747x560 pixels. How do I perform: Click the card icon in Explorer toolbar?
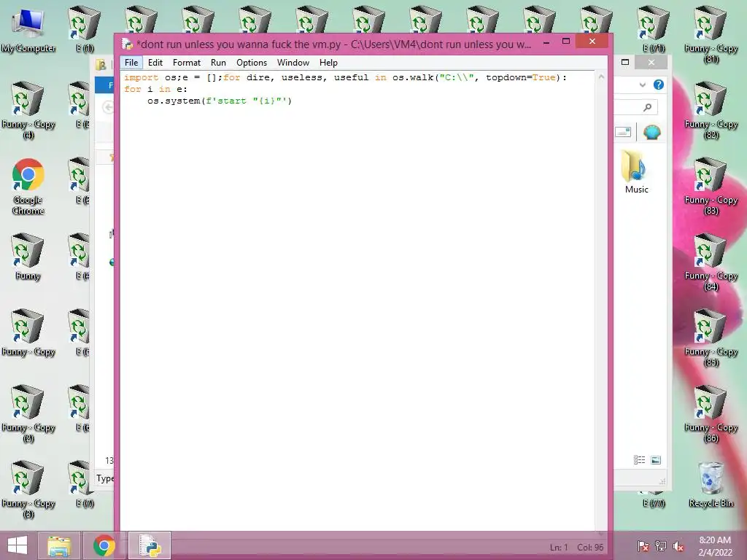tap(623, 132)
